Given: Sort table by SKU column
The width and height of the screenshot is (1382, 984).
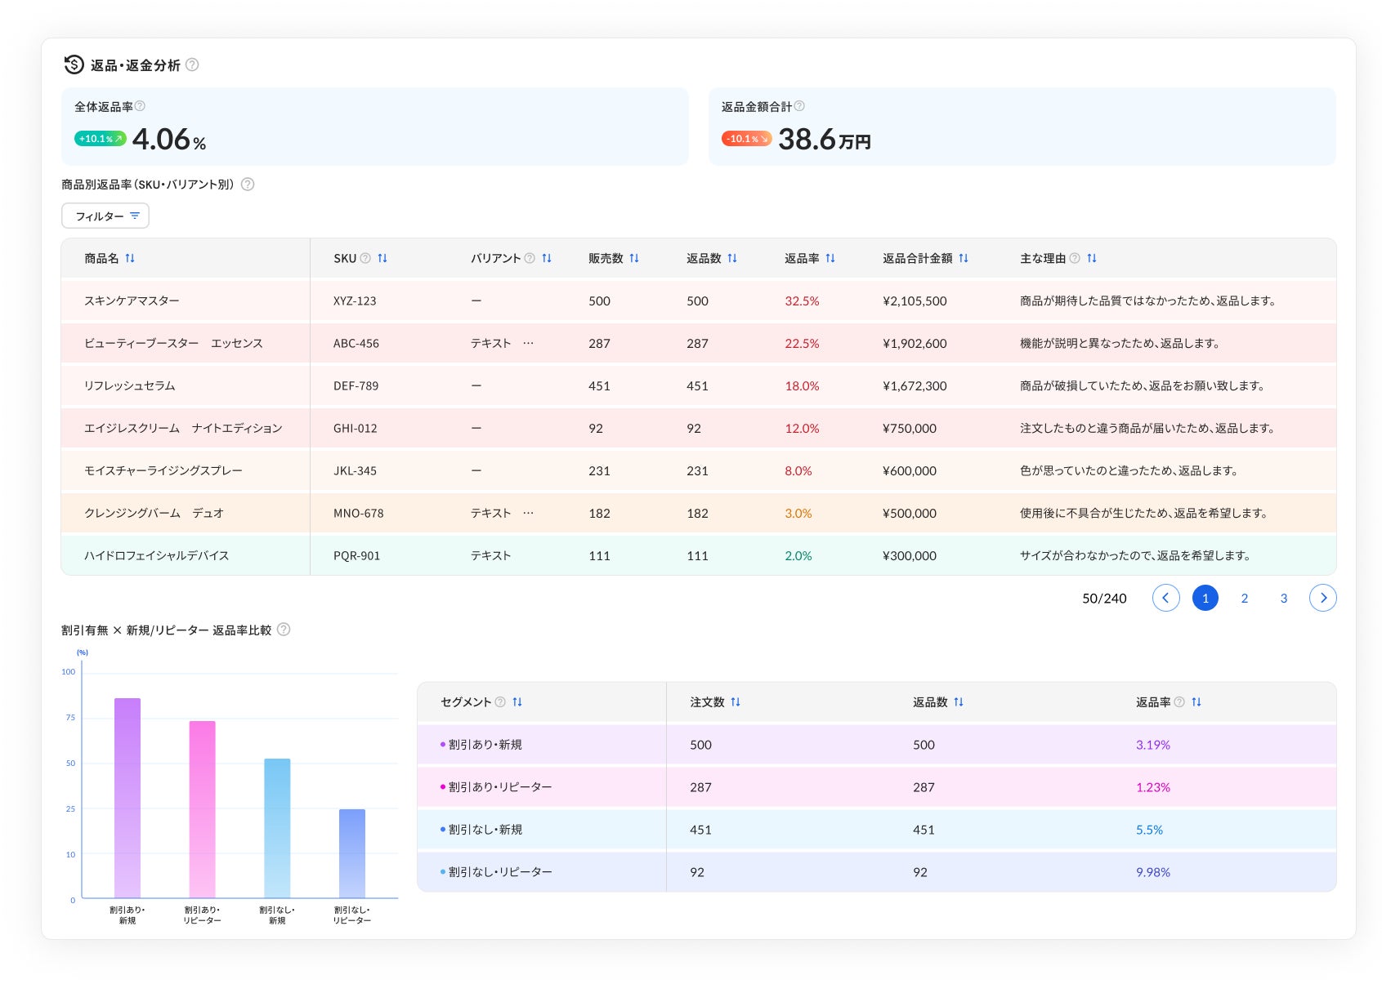Looking at the screenshot, I should pyautogui.click(x=382, y=258).
